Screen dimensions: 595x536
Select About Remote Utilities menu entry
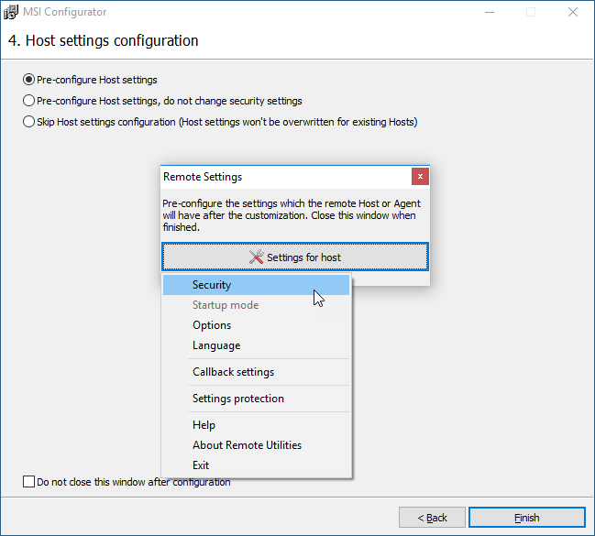click(247, 445)
